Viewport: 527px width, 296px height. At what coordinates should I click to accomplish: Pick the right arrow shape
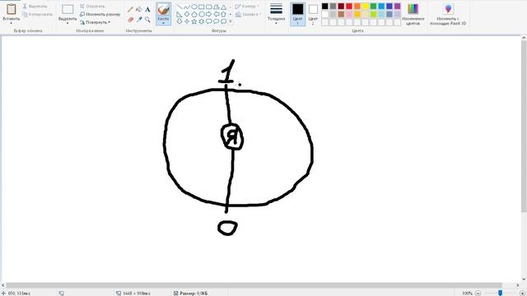coord(208,14)
